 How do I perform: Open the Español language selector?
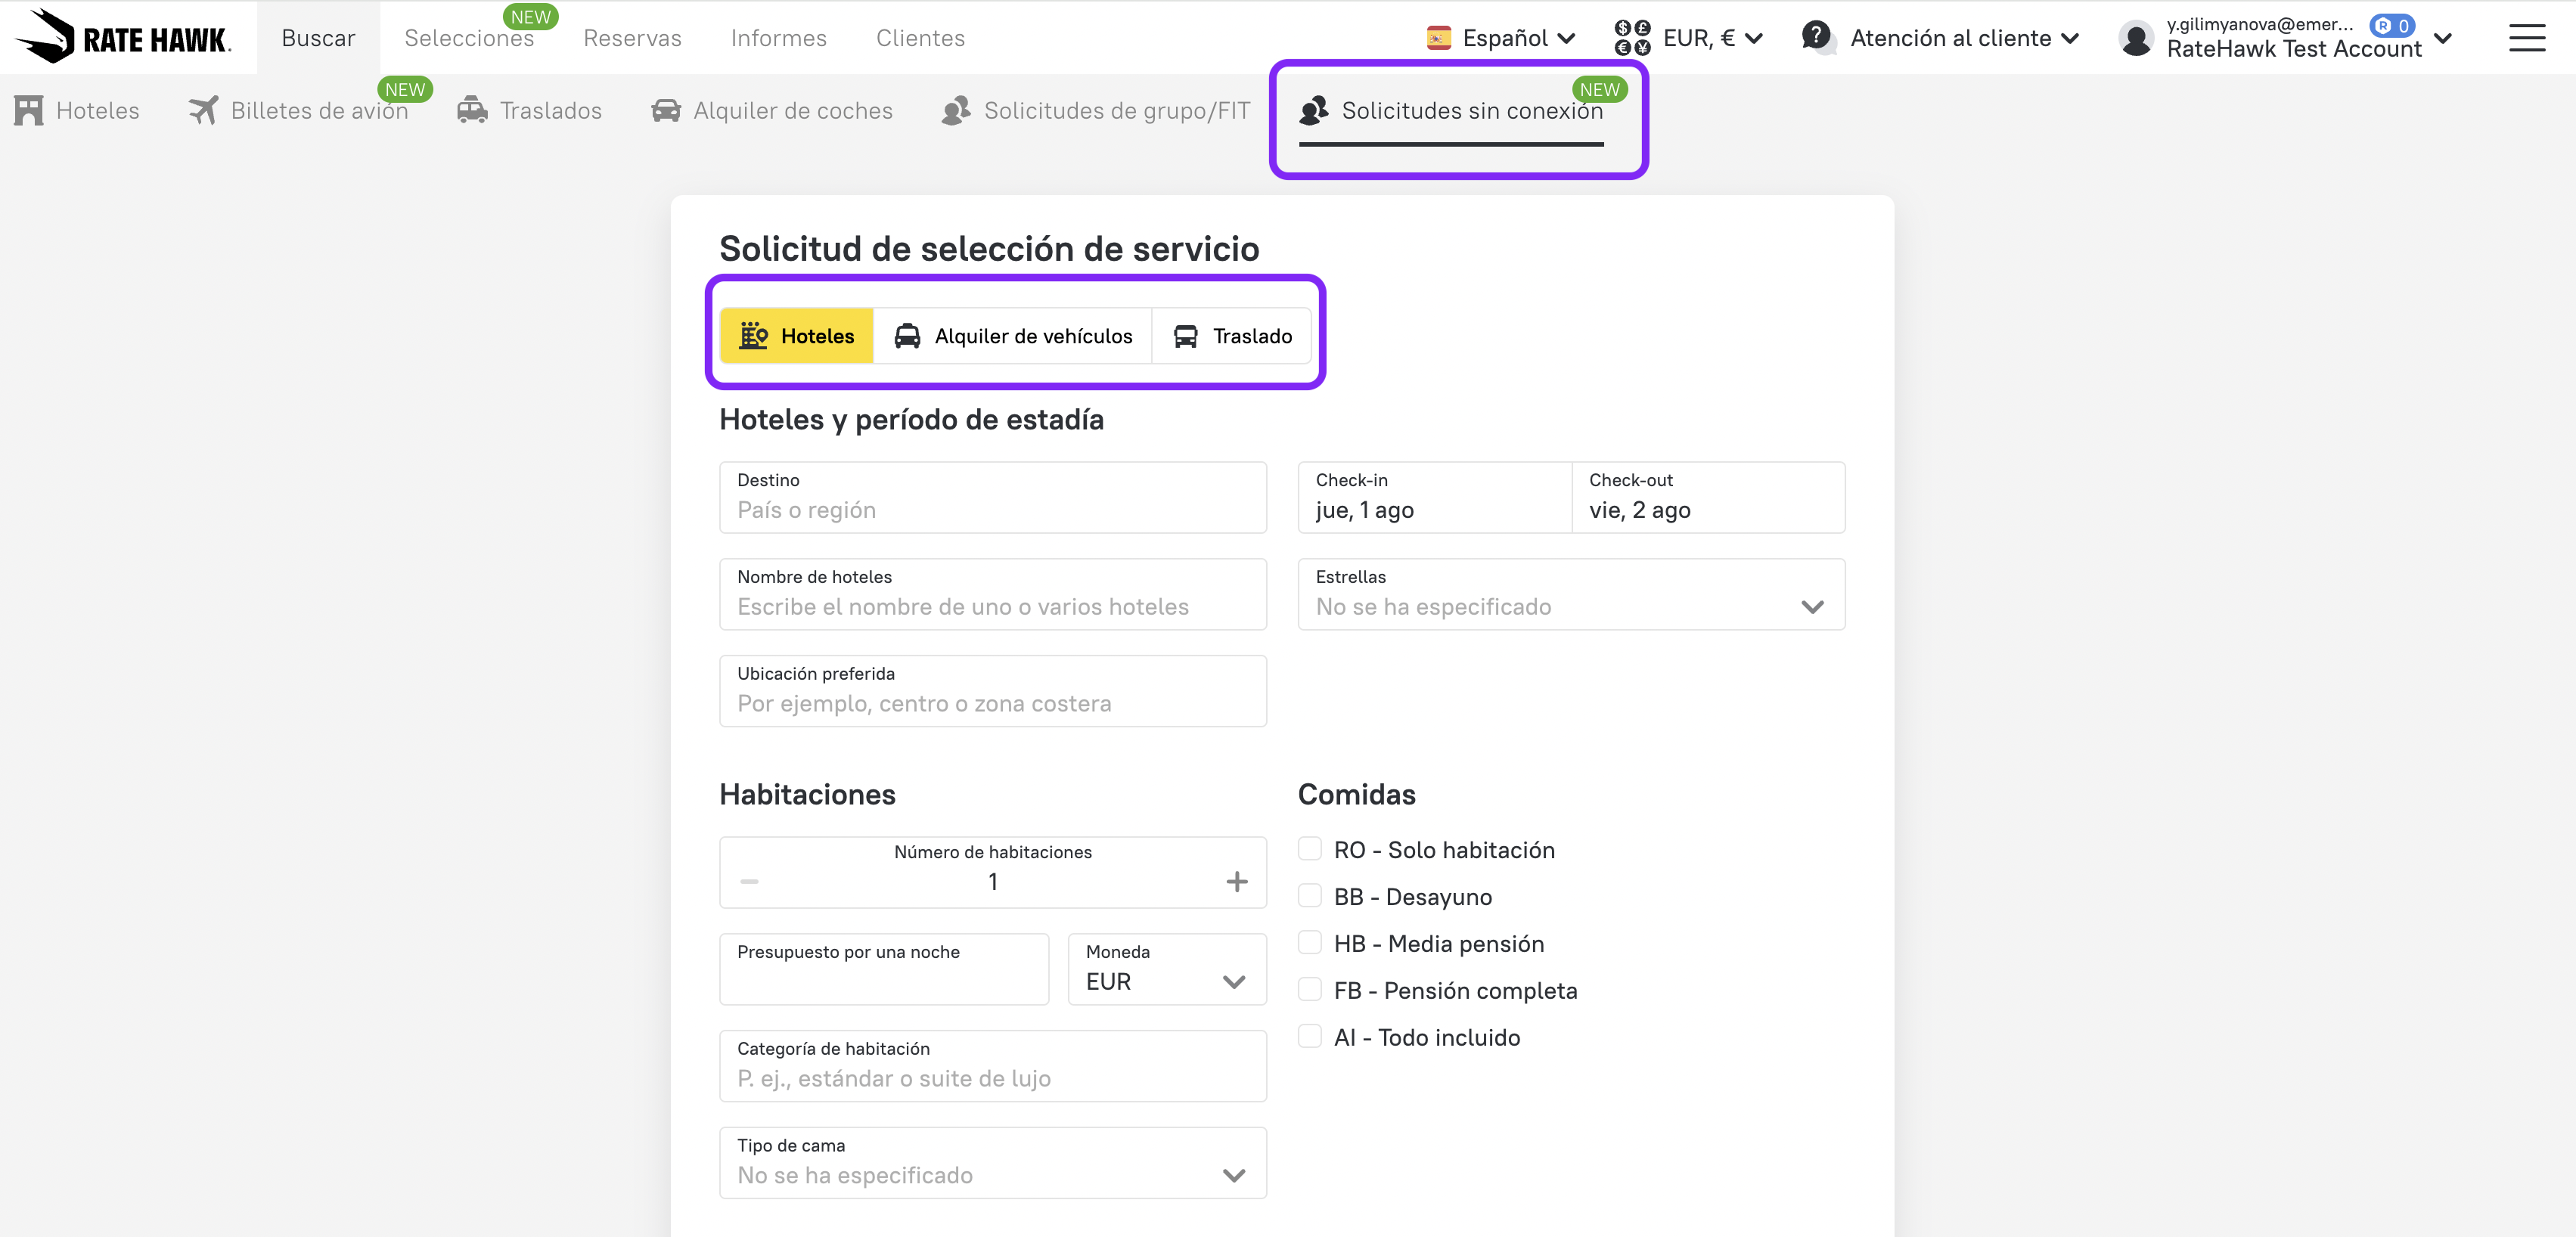(x=1501, y=38)
